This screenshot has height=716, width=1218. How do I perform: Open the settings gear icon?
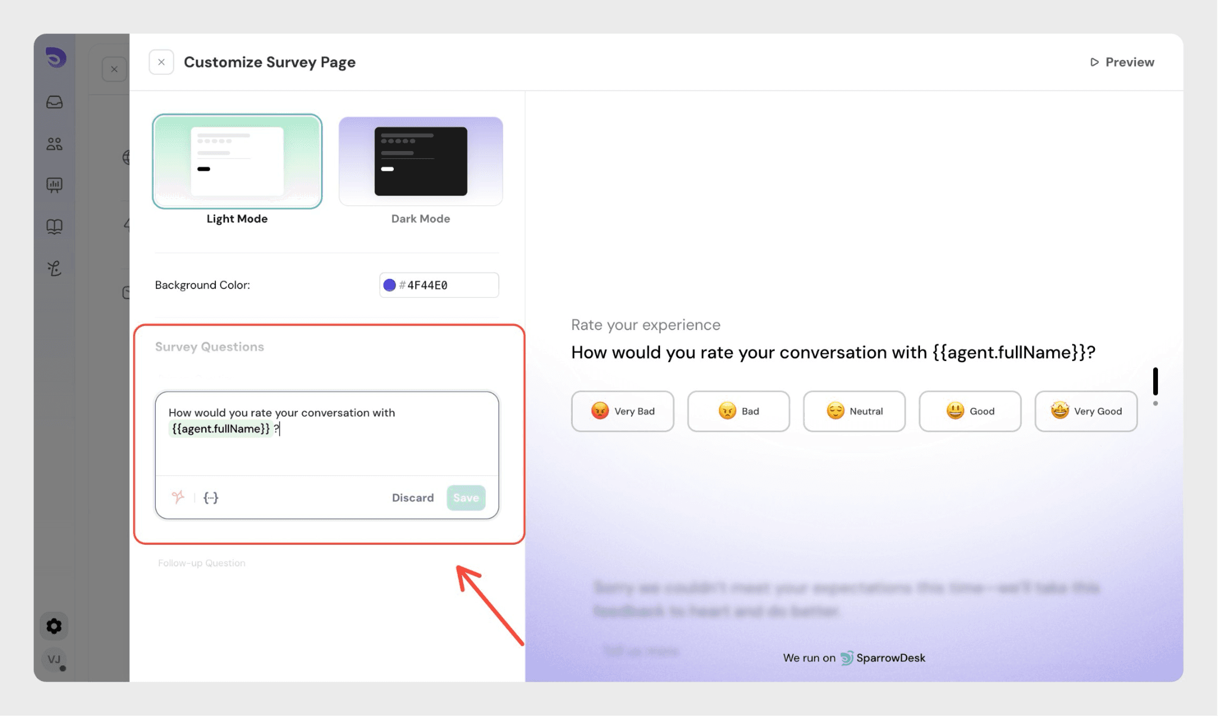coord(54,626)
